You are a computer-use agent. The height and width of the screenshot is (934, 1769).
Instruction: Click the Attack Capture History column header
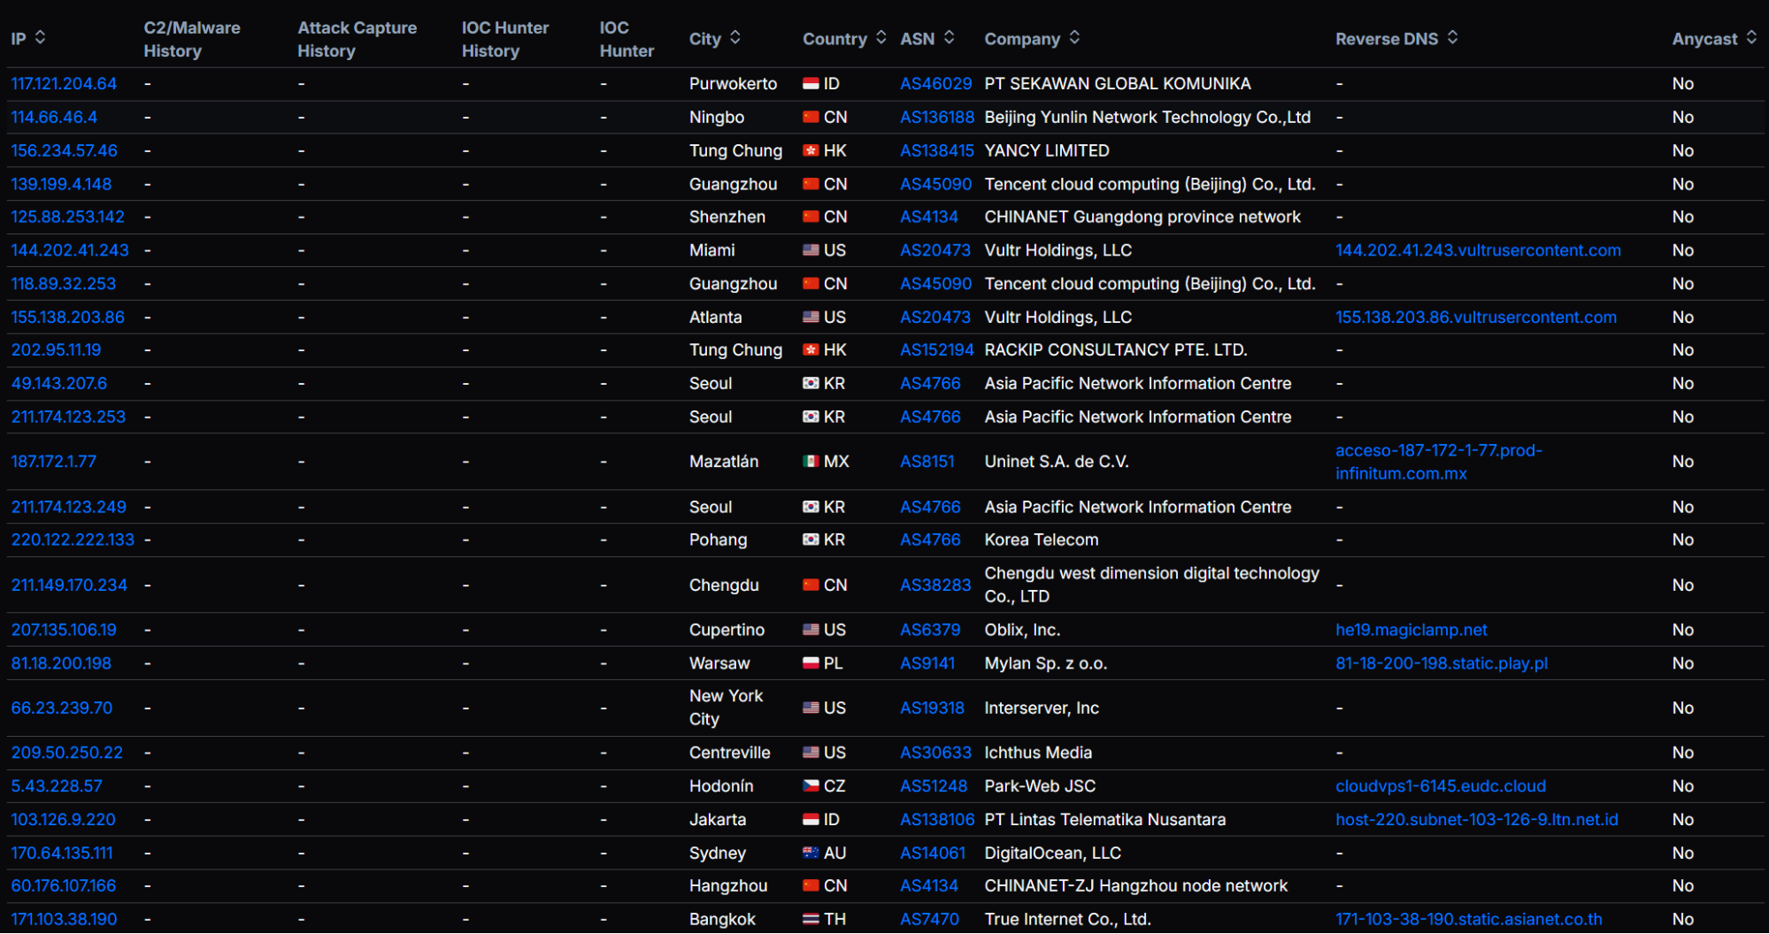pyautogui.click(x=357, y=40)
